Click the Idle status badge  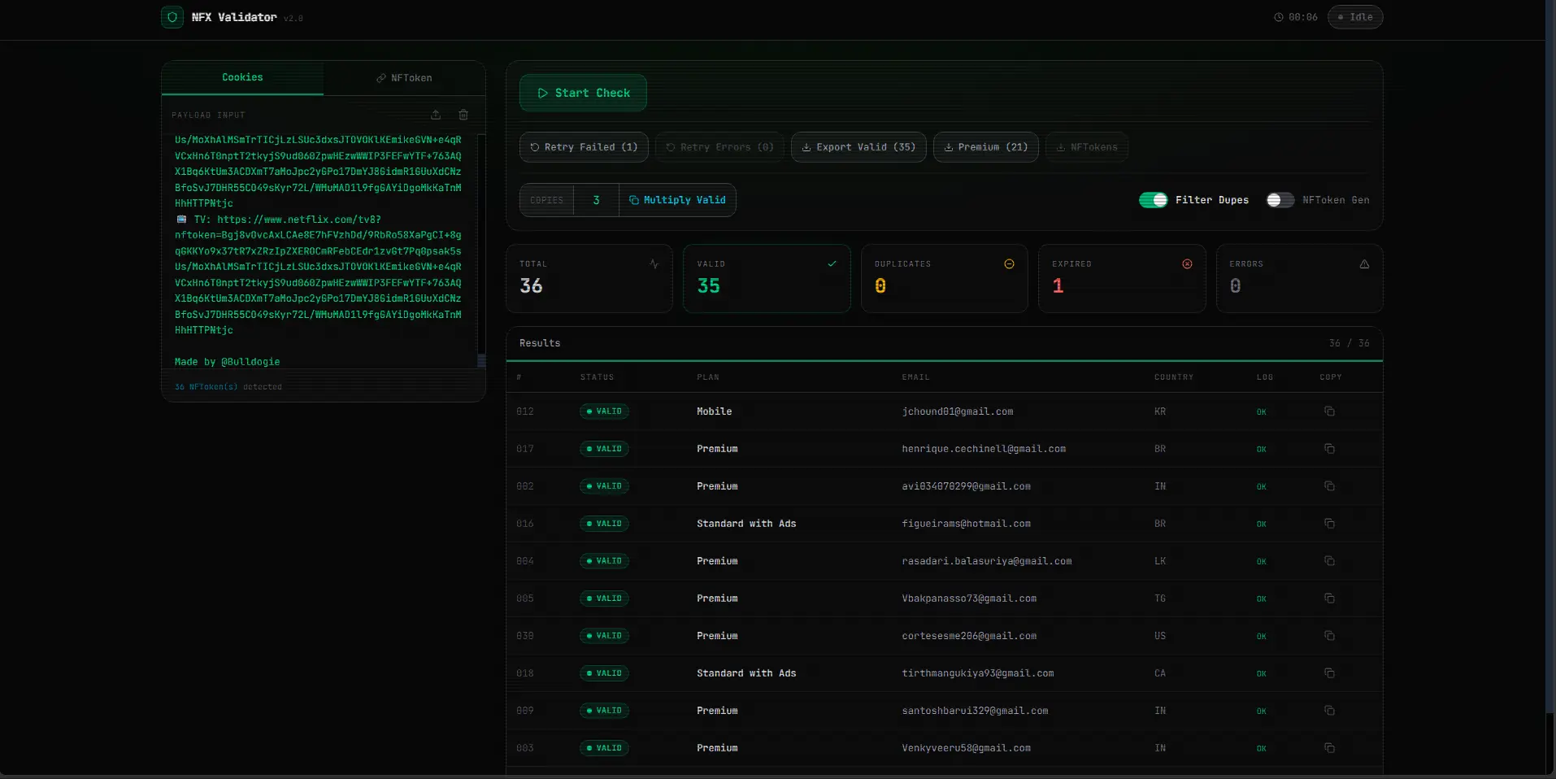click(x=1355, y=17)
